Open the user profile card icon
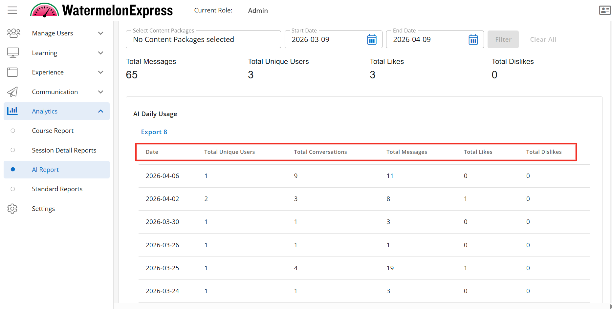 604,10
